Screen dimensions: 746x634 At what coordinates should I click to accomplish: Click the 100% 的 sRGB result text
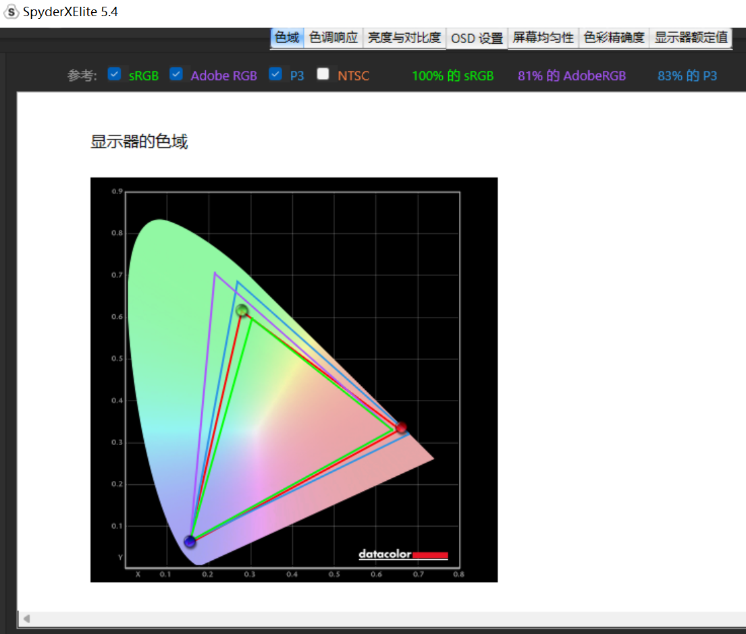[452, 76]
